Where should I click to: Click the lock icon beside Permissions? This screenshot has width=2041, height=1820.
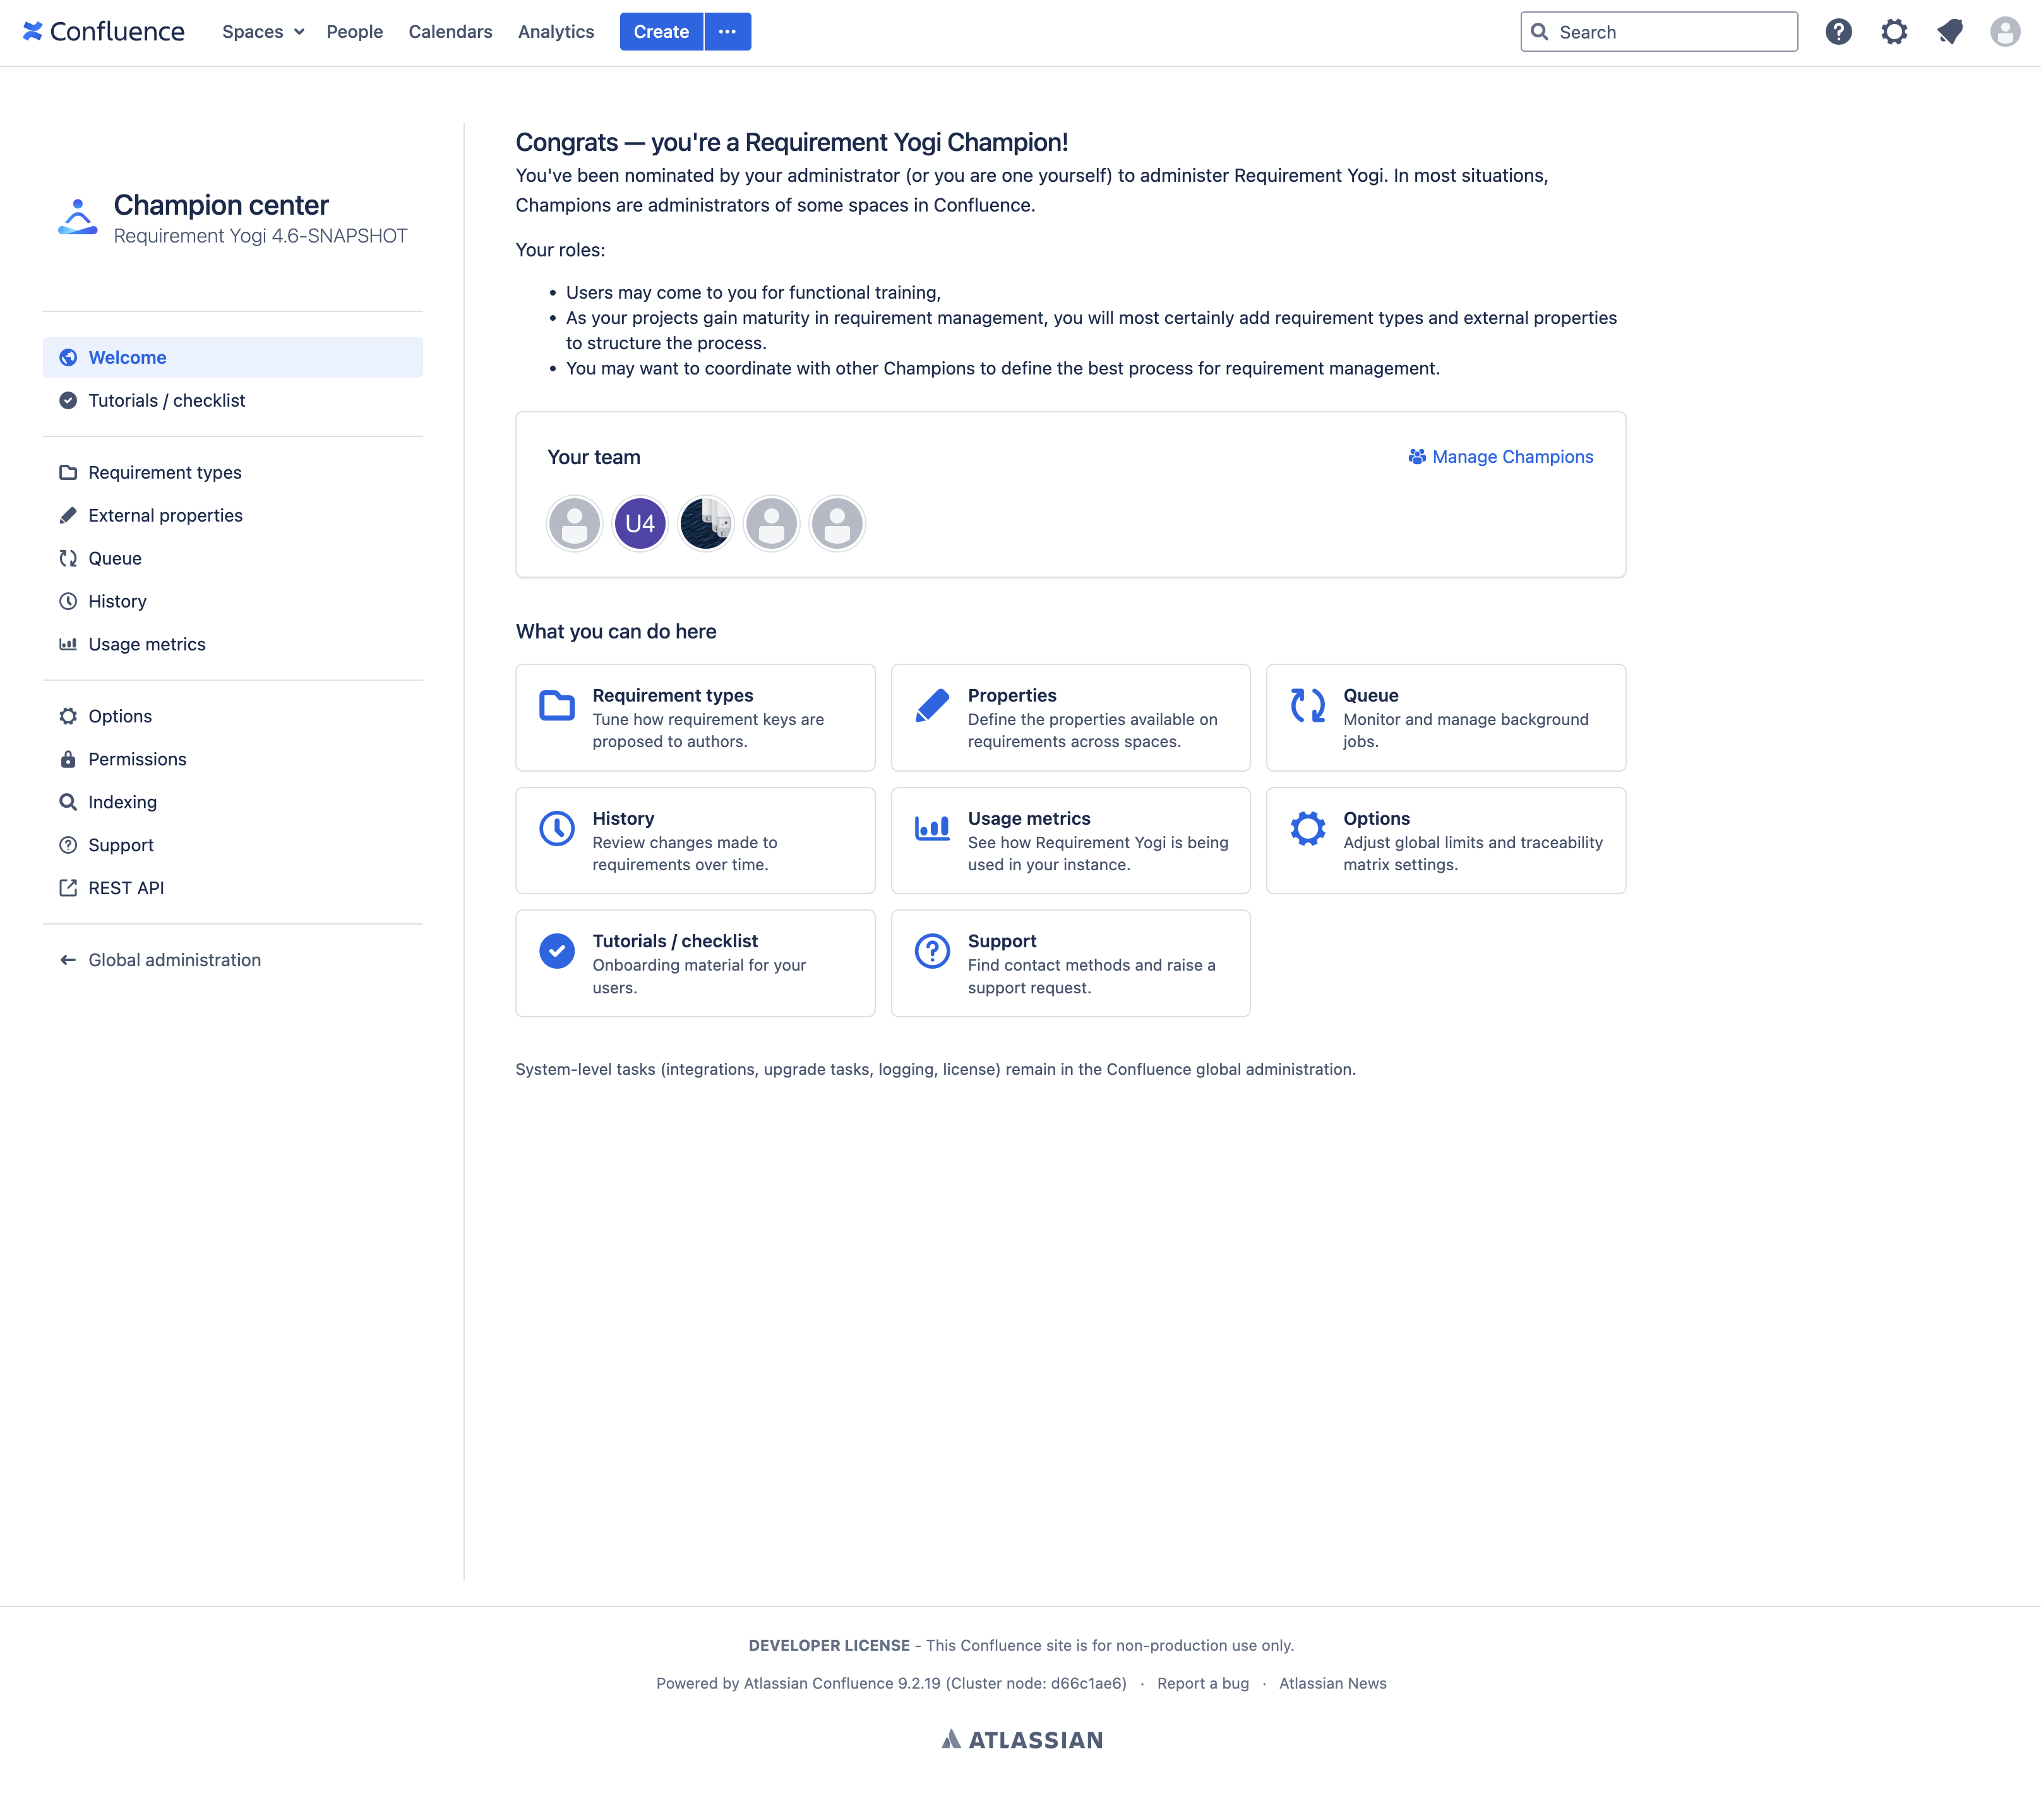click(x=68, y=760)
